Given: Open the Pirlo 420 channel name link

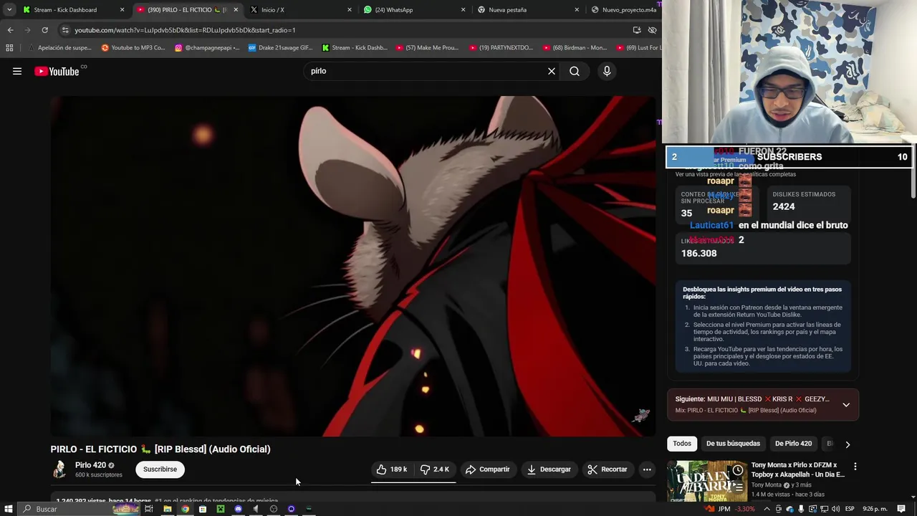Looking at the screenshot, I should [90, 465].
